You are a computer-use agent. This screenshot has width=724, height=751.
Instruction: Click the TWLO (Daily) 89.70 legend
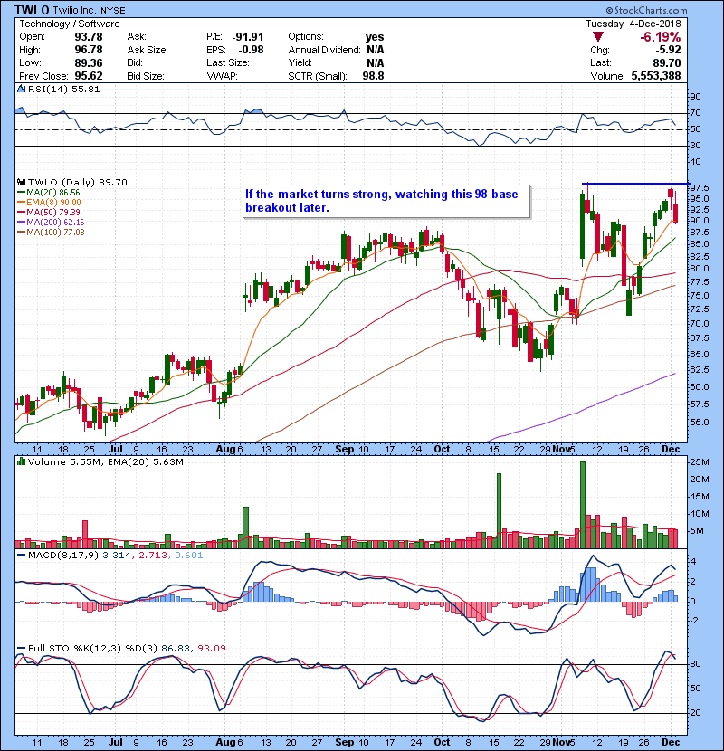click(x=78, y=183)
